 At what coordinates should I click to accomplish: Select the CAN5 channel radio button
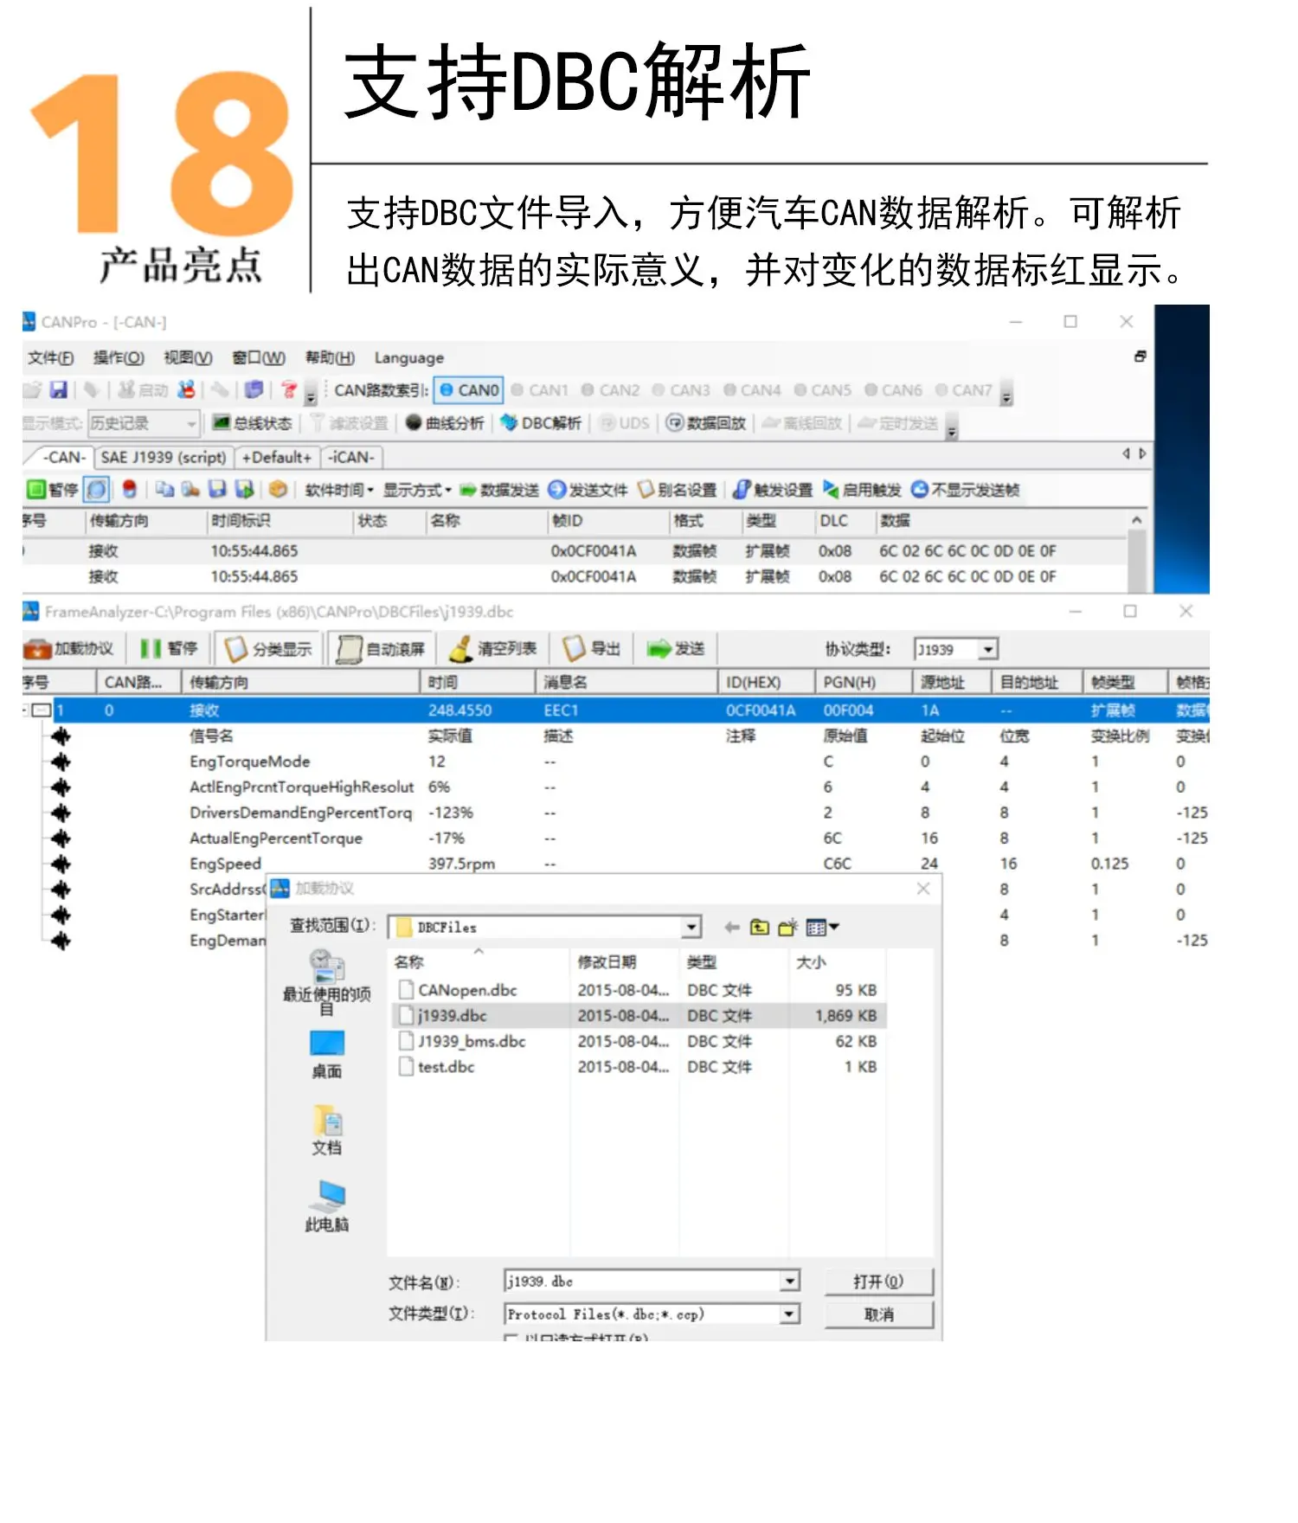click(x=822, y=390)
